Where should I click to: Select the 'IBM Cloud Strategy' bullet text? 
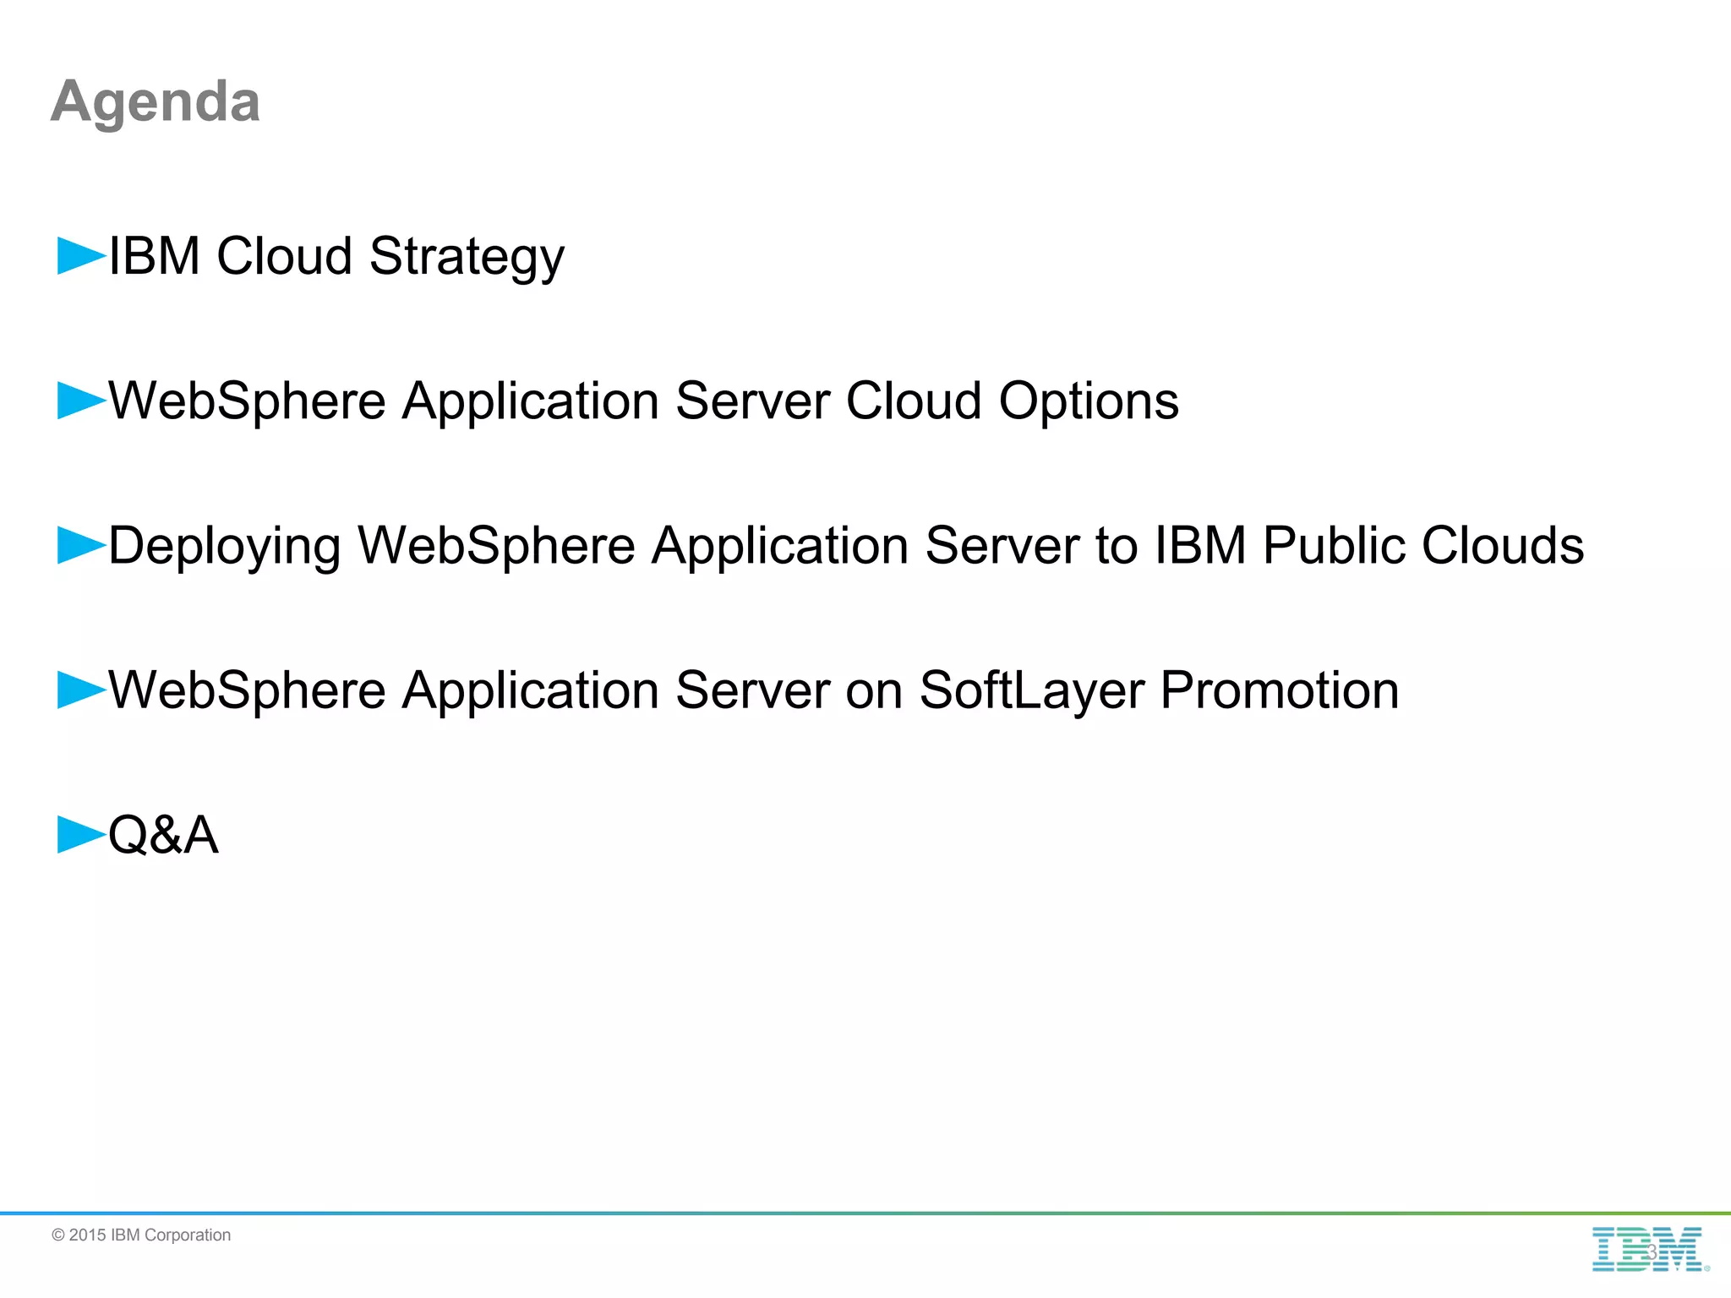click(336, 257)
